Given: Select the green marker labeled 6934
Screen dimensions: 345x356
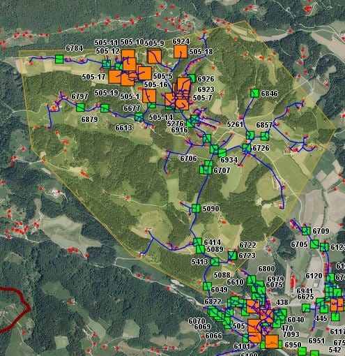Looking at the screenshot, I should pos(222,153).
